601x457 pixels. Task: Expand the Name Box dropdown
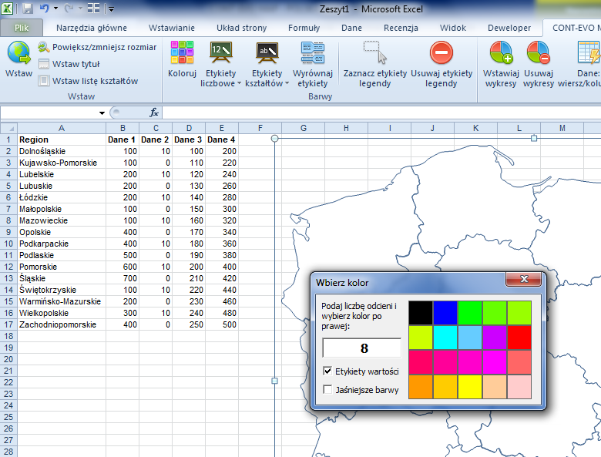pos(102,113)
